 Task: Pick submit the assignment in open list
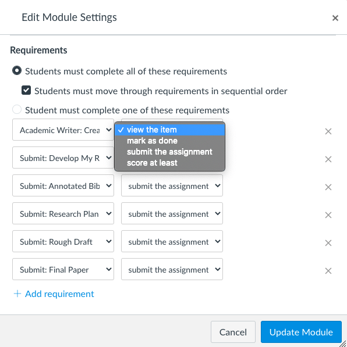tap(169, 152)
